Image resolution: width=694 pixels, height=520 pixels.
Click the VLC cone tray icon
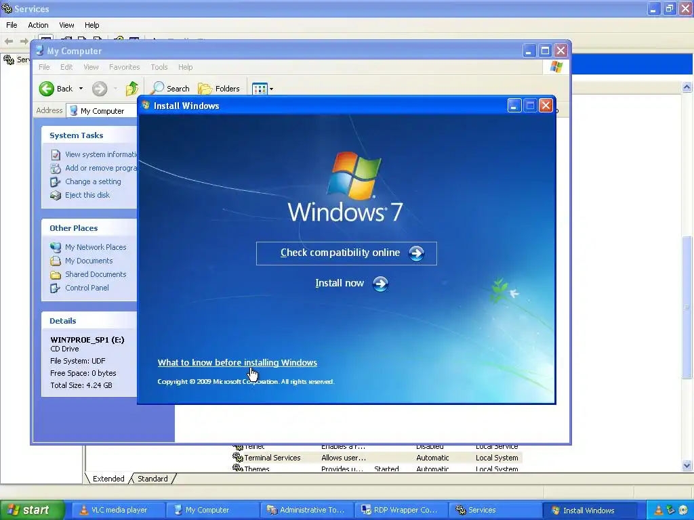pyautogui.click(x=659, y=510)
